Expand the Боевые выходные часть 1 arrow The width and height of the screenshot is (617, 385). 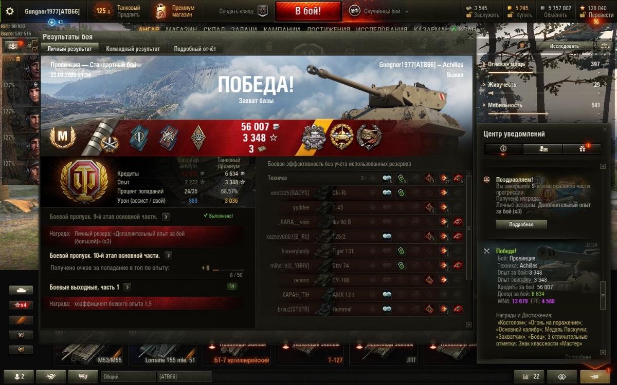coord(128,287)
